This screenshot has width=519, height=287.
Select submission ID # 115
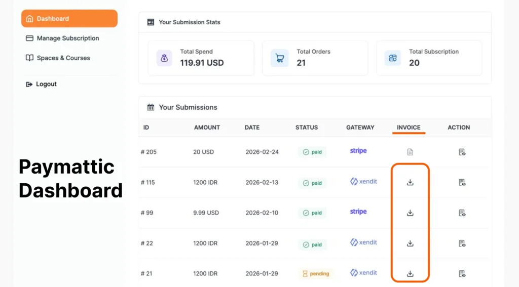tap(147, 183)
